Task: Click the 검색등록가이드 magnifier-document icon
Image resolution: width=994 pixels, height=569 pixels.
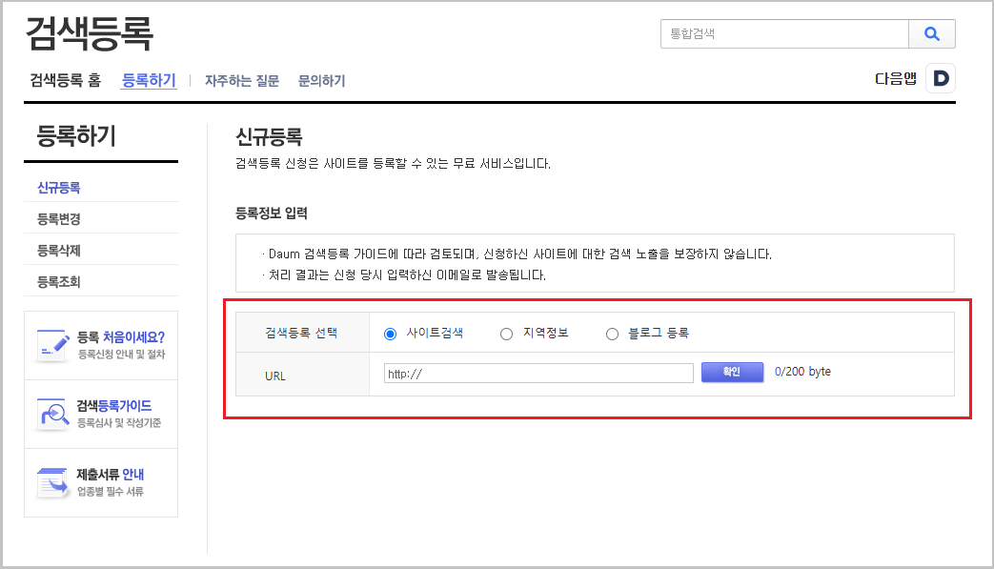Action: point(54,412)
